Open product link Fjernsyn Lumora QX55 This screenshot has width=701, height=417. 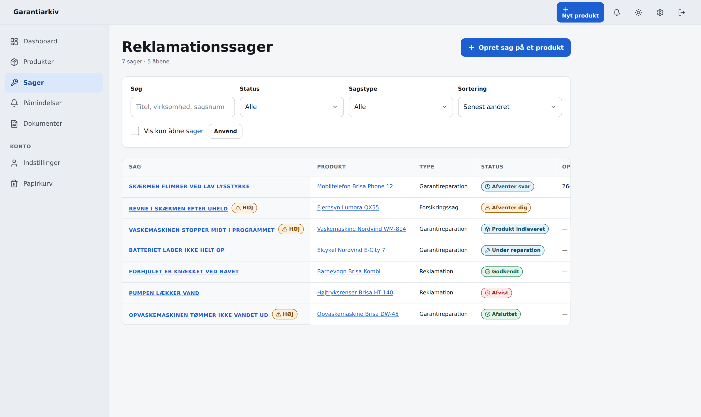pyautogui.click(x=348, y=207)
